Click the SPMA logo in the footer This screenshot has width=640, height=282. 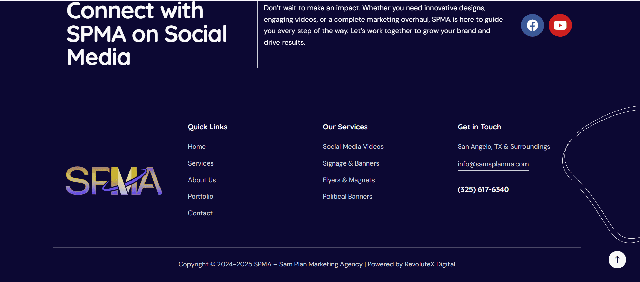pyautogui.click(x=114, y=181)
